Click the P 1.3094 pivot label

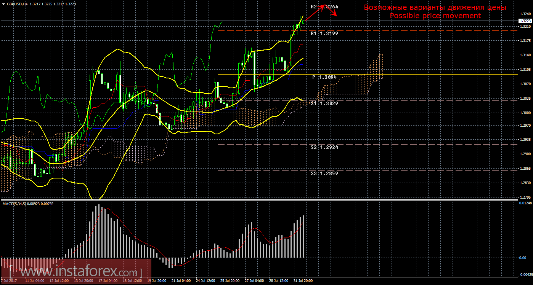[324, 77]
